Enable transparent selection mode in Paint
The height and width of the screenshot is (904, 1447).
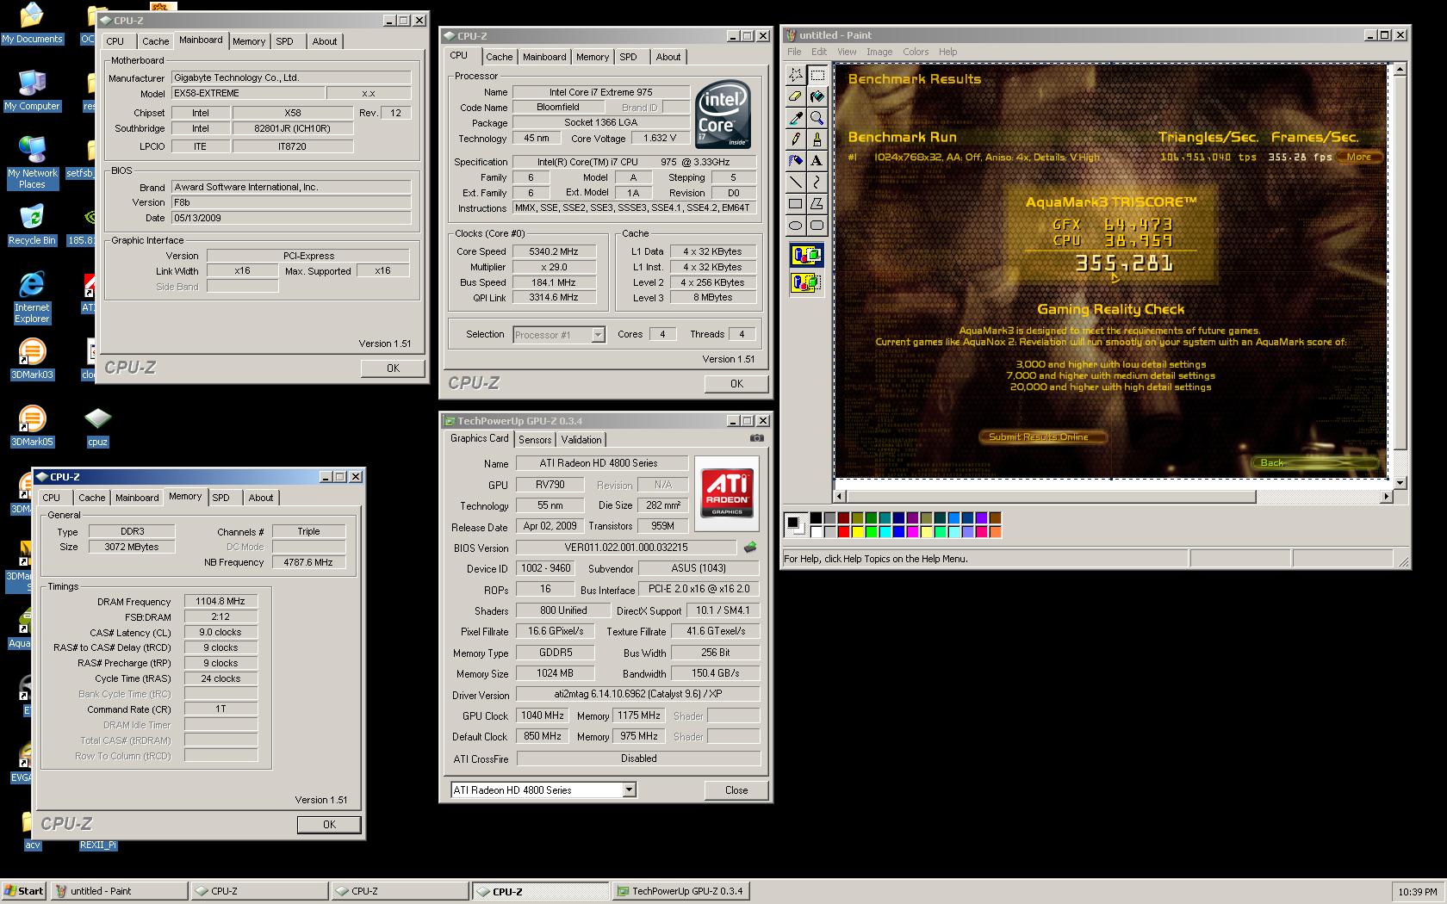coord(806,282)
